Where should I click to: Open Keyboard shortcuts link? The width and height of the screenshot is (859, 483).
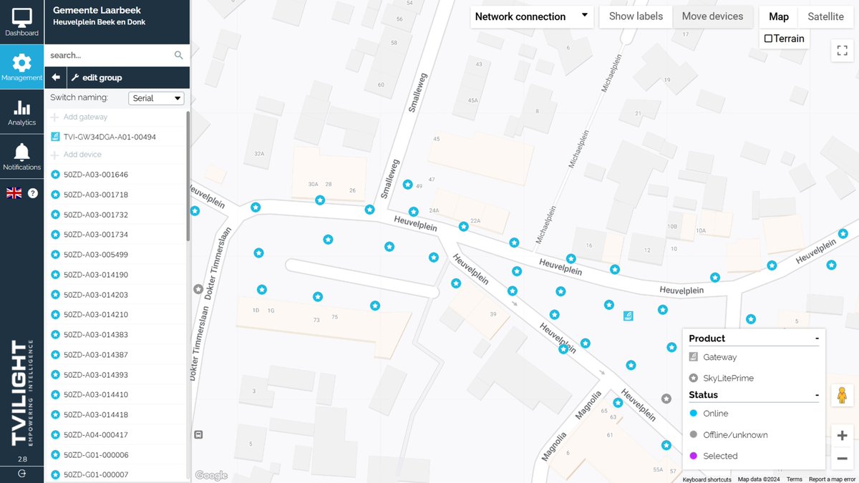point(707,479)
